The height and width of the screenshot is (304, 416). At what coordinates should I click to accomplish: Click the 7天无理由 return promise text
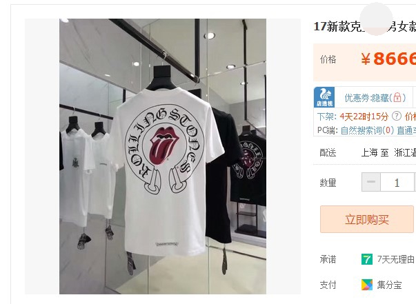click(396, 259)
